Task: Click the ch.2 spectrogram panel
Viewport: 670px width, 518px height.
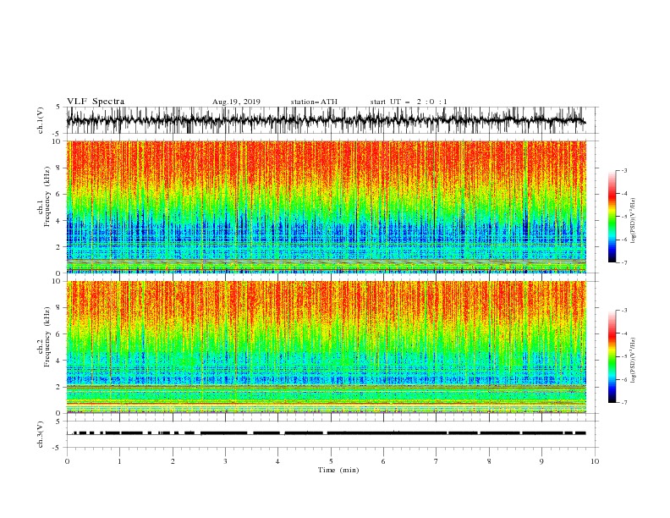Action: (x=327, y=347)
